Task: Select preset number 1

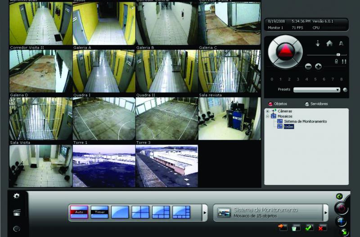Action: [x=280, y=79]
